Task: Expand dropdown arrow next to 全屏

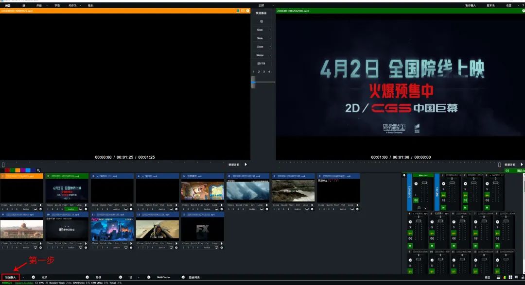Action: point(274,5)
